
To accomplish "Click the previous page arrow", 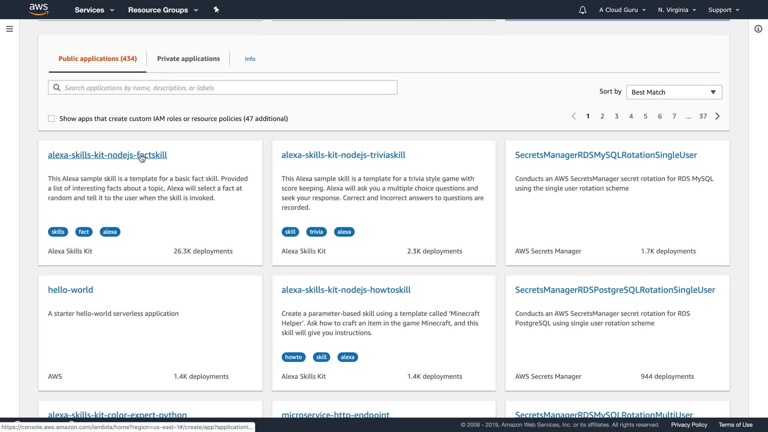I will click(x=574, y=116).
